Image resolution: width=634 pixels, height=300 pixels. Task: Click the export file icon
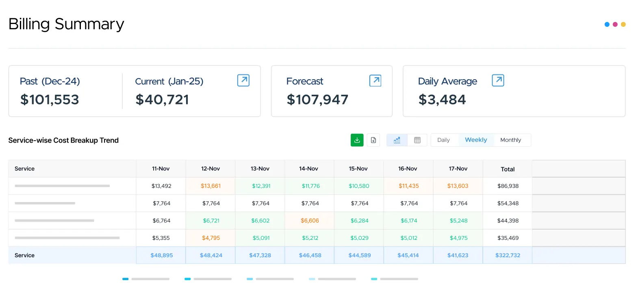pyautogui.click(x=373, y=140)
